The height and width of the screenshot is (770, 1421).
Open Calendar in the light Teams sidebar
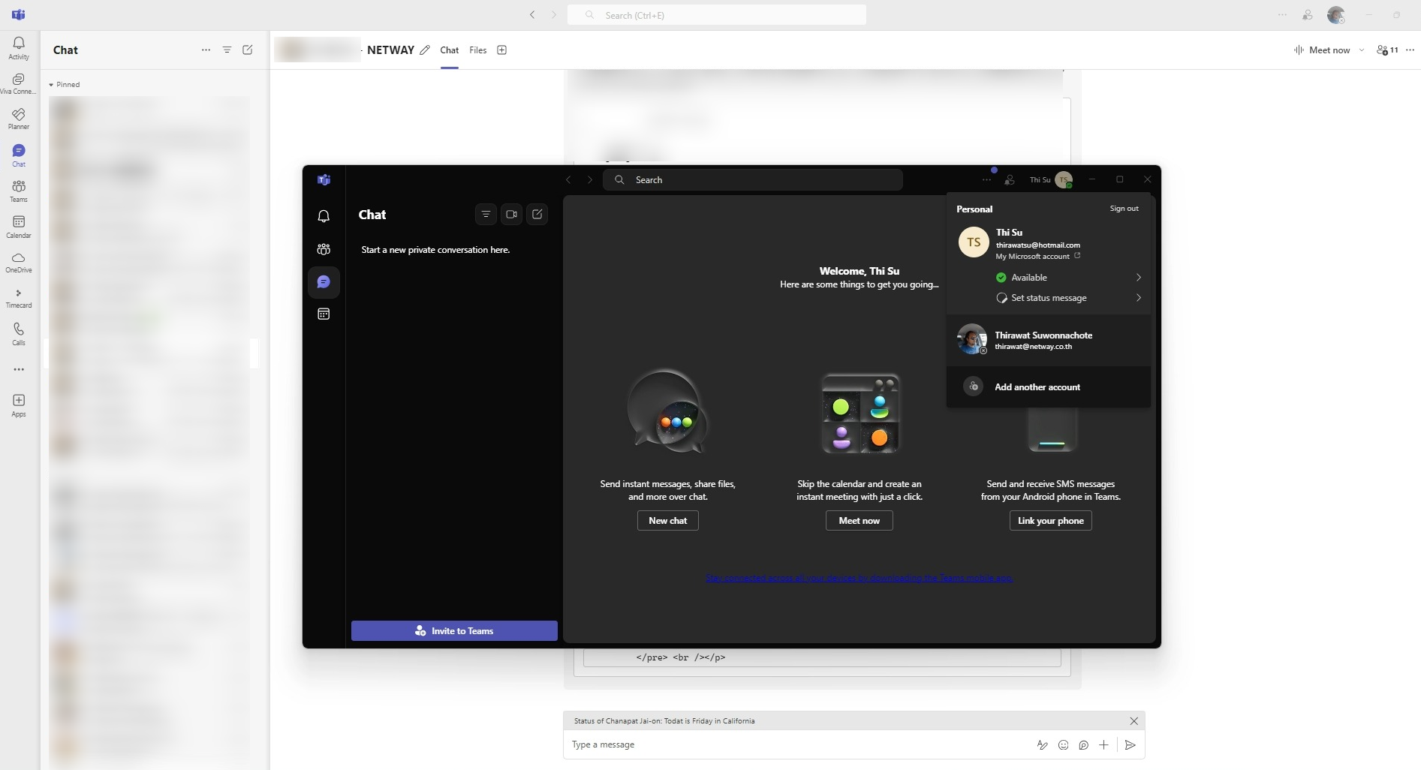19,227
